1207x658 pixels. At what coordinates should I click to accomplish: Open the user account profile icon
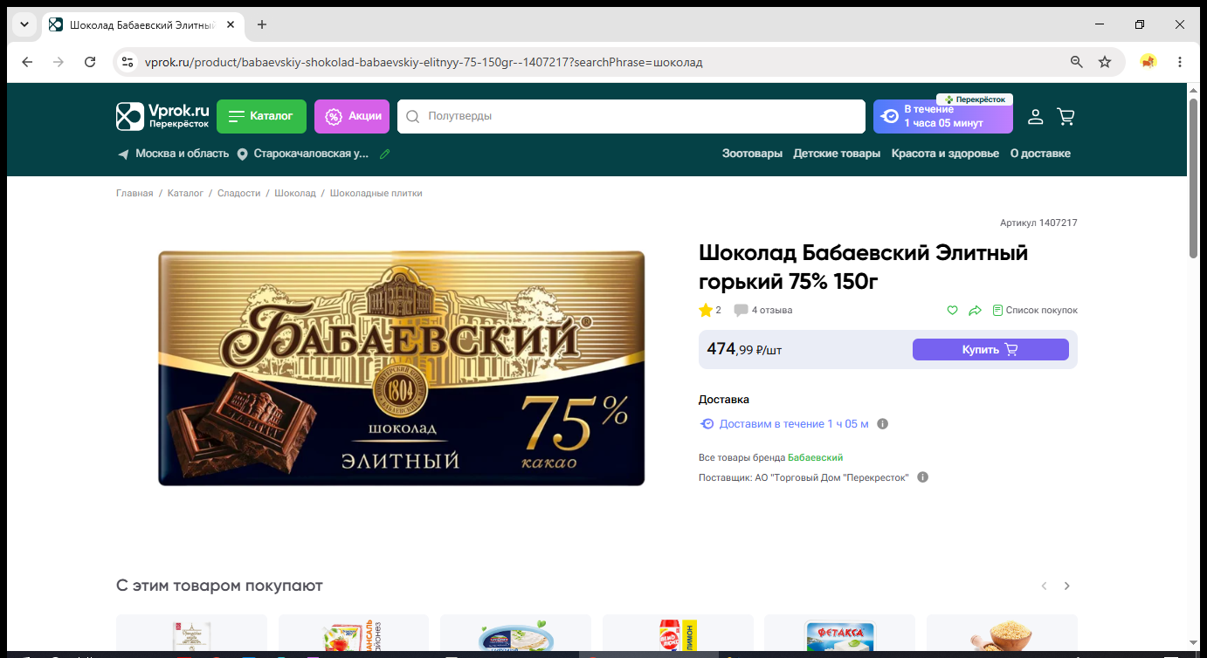click(1035, 116)
